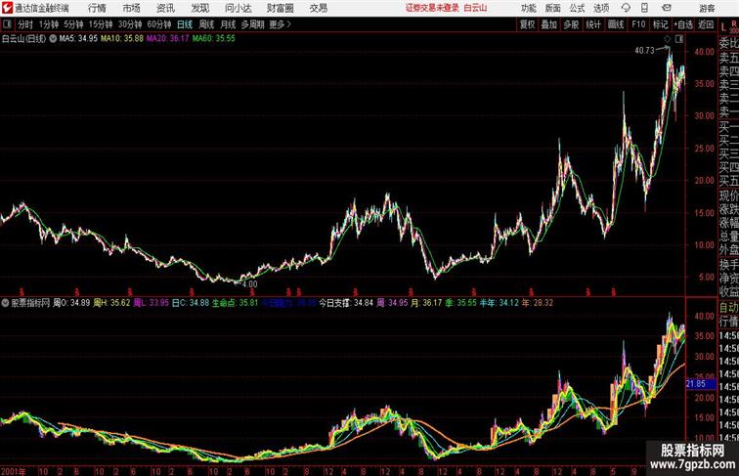Click the 叠加 overlay button

pyautogui.click(x=549, y=24)
